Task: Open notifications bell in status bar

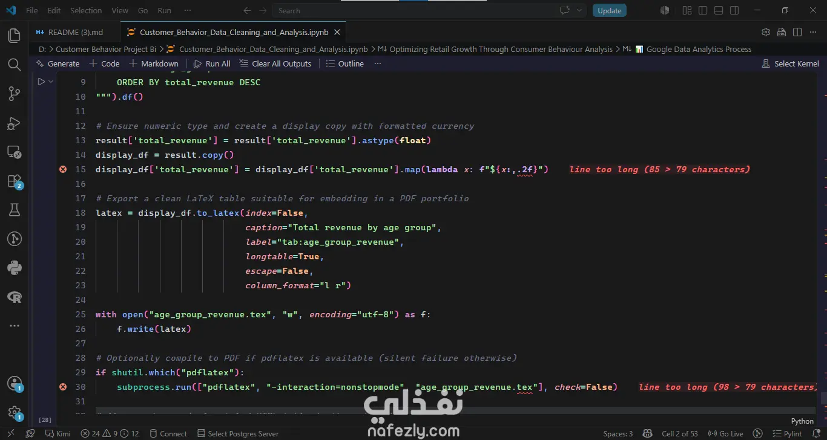Action: click(817, 433)
